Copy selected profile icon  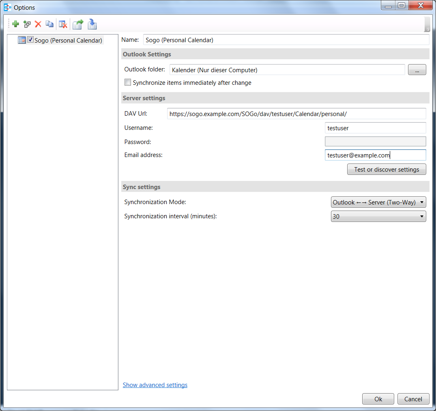[49, 24]
